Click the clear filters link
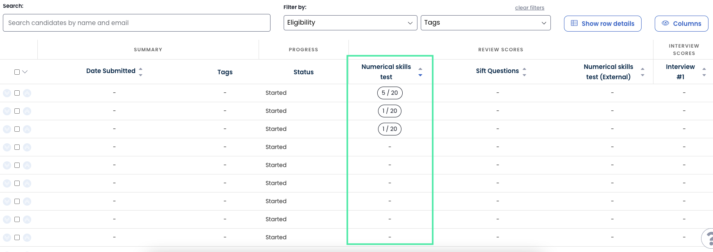Viewport: 713px width, 252px height. pos(530,7)
